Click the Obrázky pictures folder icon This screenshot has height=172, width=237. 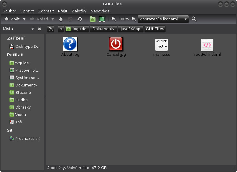coord(11,107)
